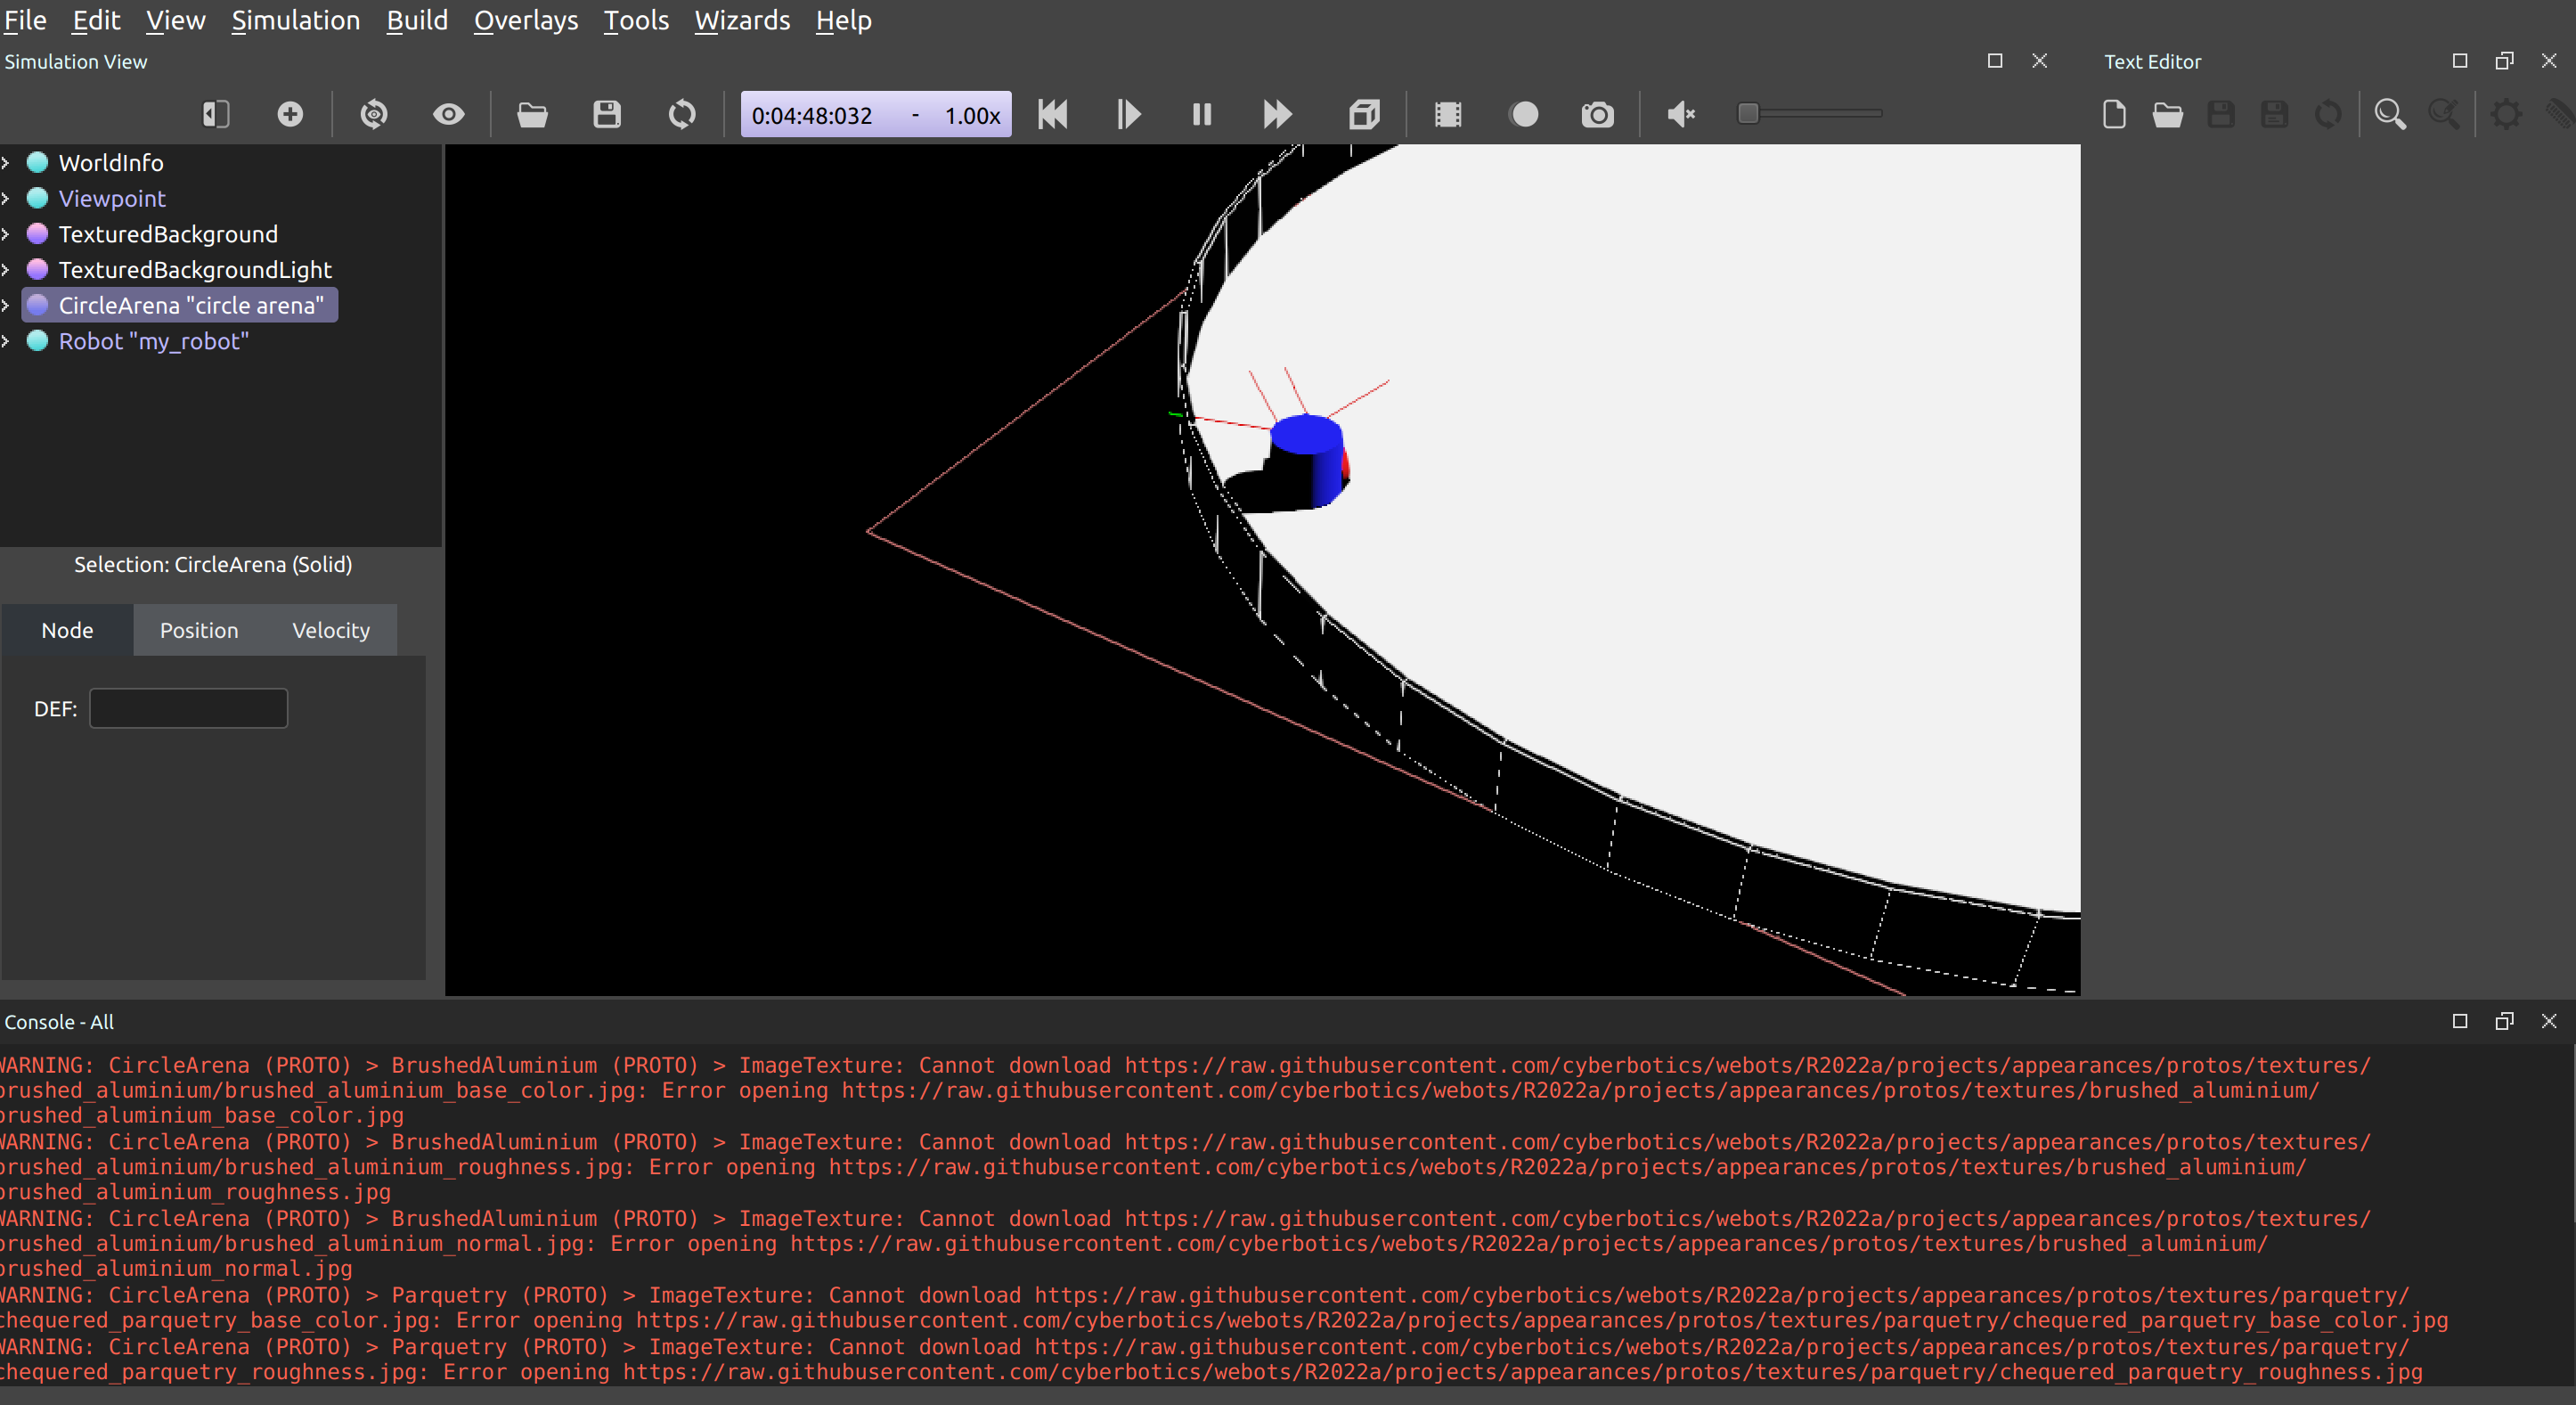Open the Help menu
The image size is (2576, 1405).
(x=843, y=20)
